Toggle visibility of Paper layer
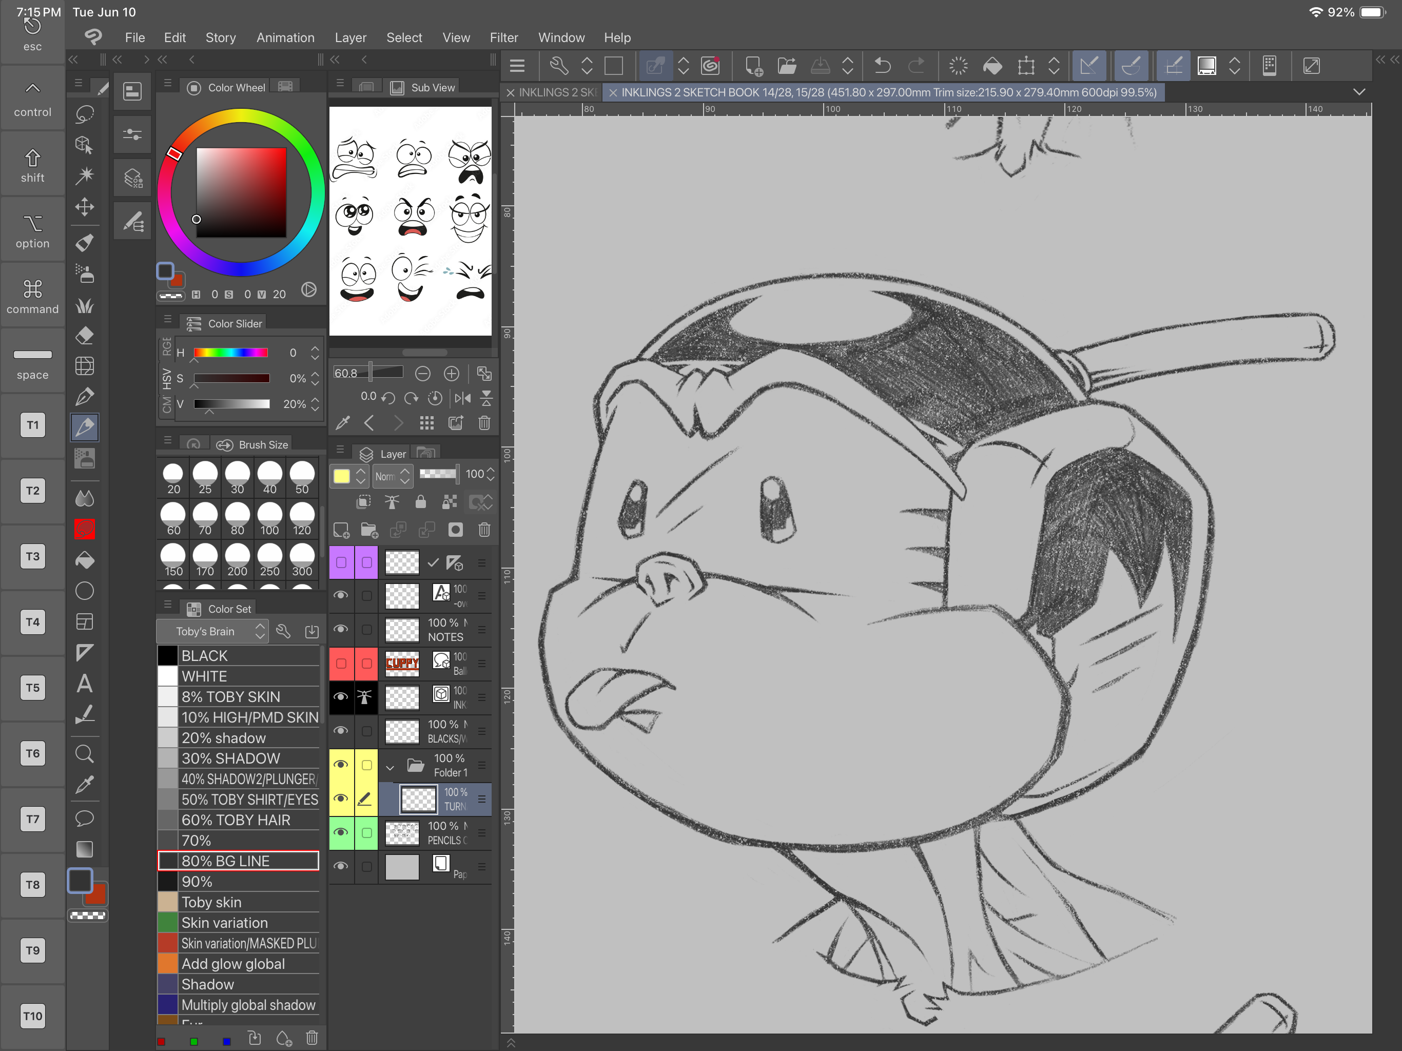The width and height of the screenshot is (1402, 1051). point(341,866)
